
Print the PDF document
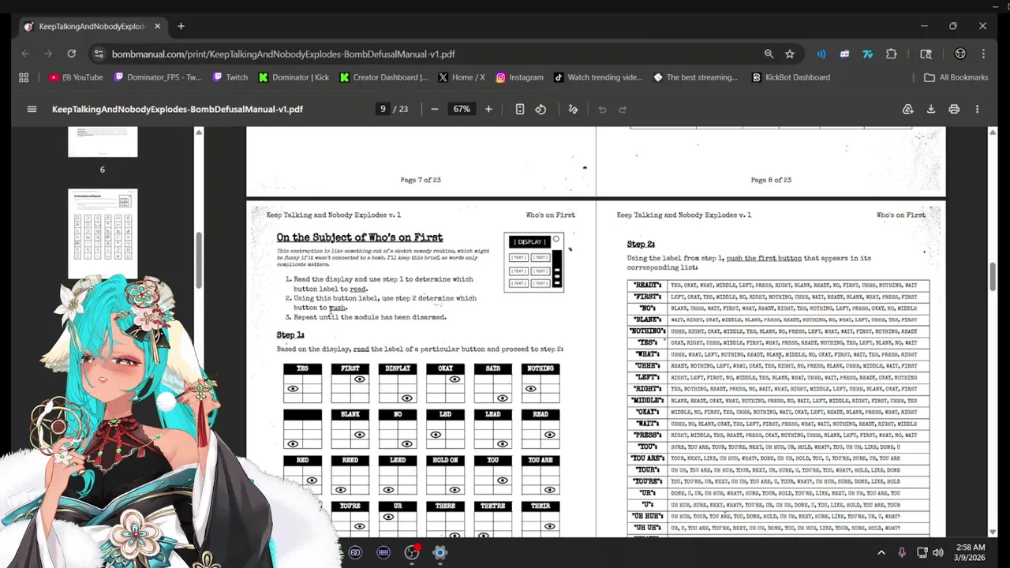pos(954,109)
